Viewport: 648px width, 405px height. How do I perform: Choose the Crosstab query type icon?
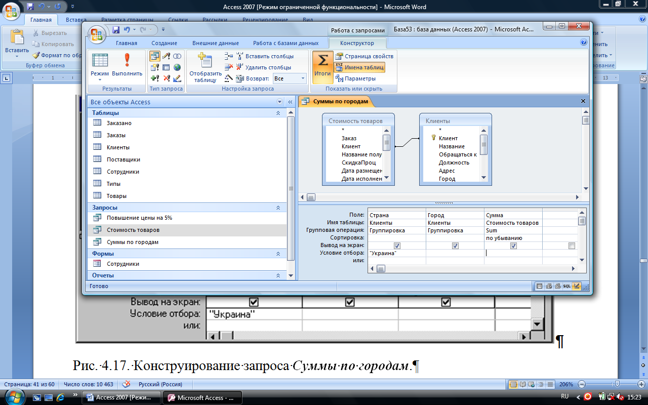166,67
